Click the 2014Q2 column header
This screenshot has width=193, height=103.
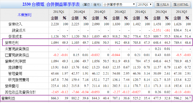[x=120, y=12]
